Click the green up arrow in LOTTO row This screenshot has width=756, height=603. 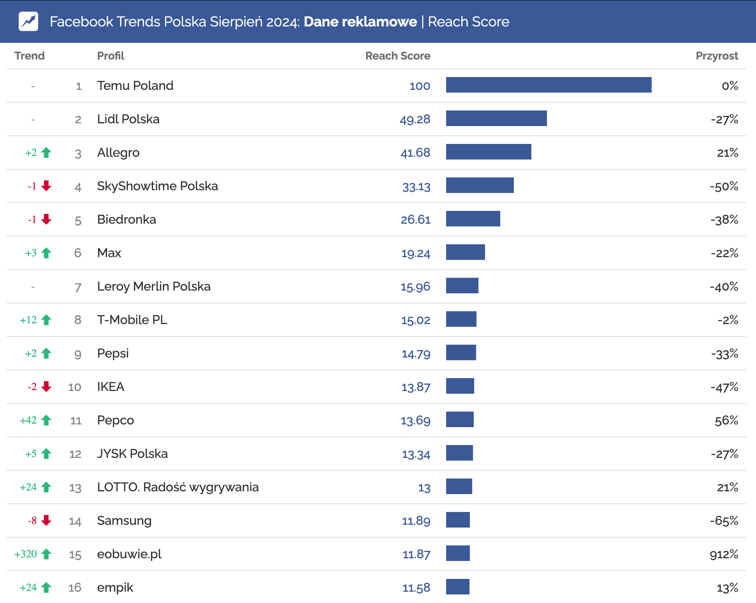(x=46, y=487)
